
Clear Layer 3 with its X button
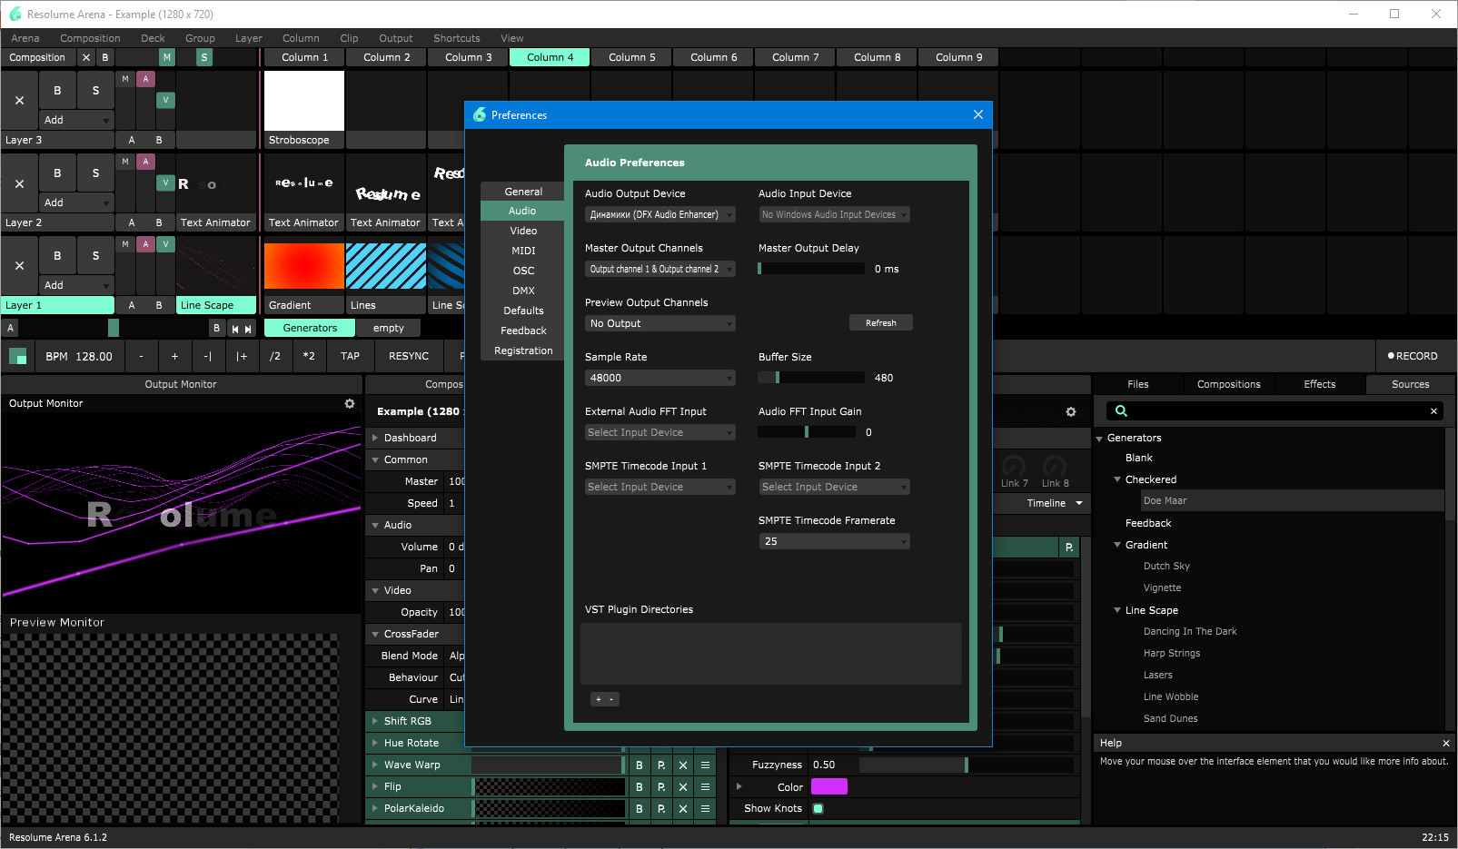(x=19, y=101)
